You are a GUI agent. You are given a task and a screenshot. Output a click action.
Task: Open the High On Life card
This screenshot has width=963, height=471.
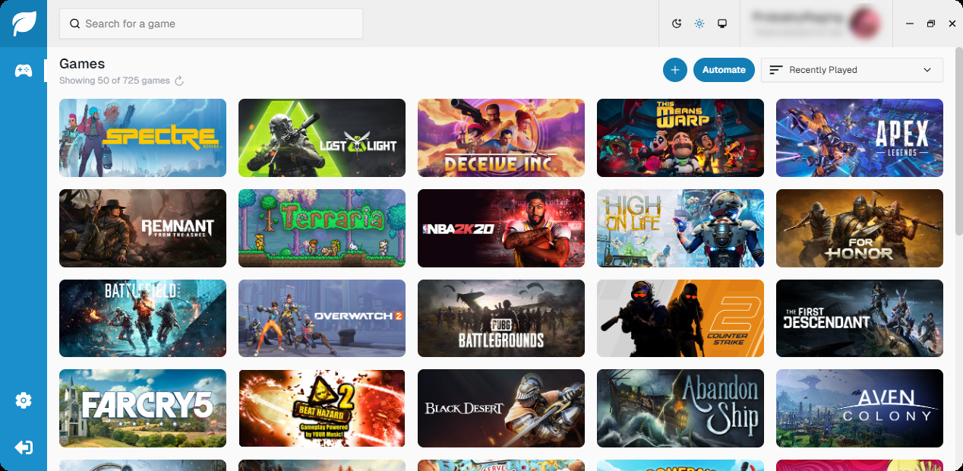pyautogui.click(x=680, y=229)
